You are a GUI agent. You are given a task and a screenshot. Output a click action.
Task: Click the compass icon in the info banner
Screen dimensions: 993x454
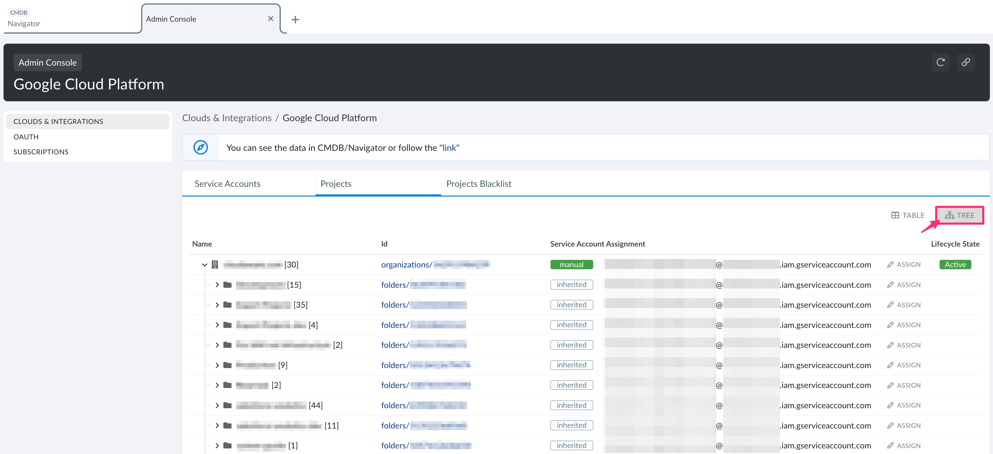pos(200,147)
